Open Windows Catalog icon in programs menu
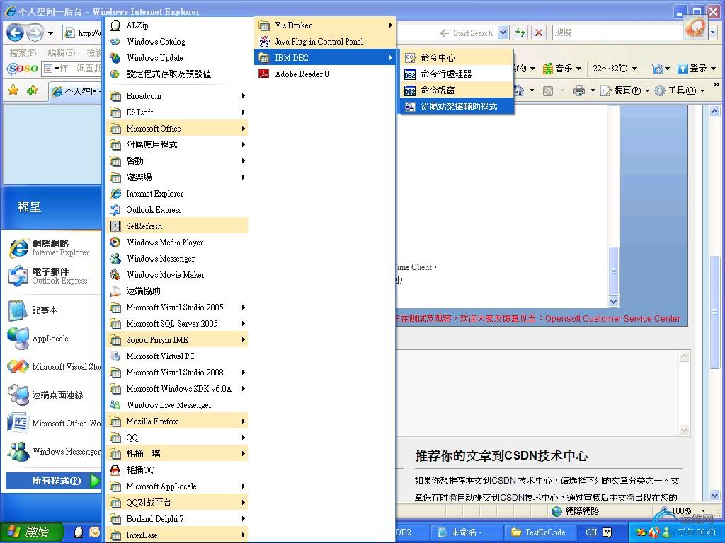 [115, 42]
